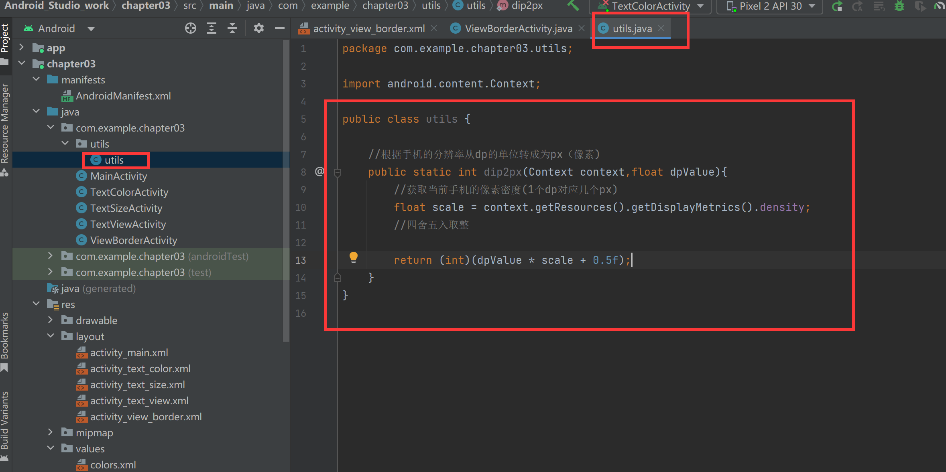
Task: Open the TextColorActivity run configuration dropdown
Action: click(651, 6)
